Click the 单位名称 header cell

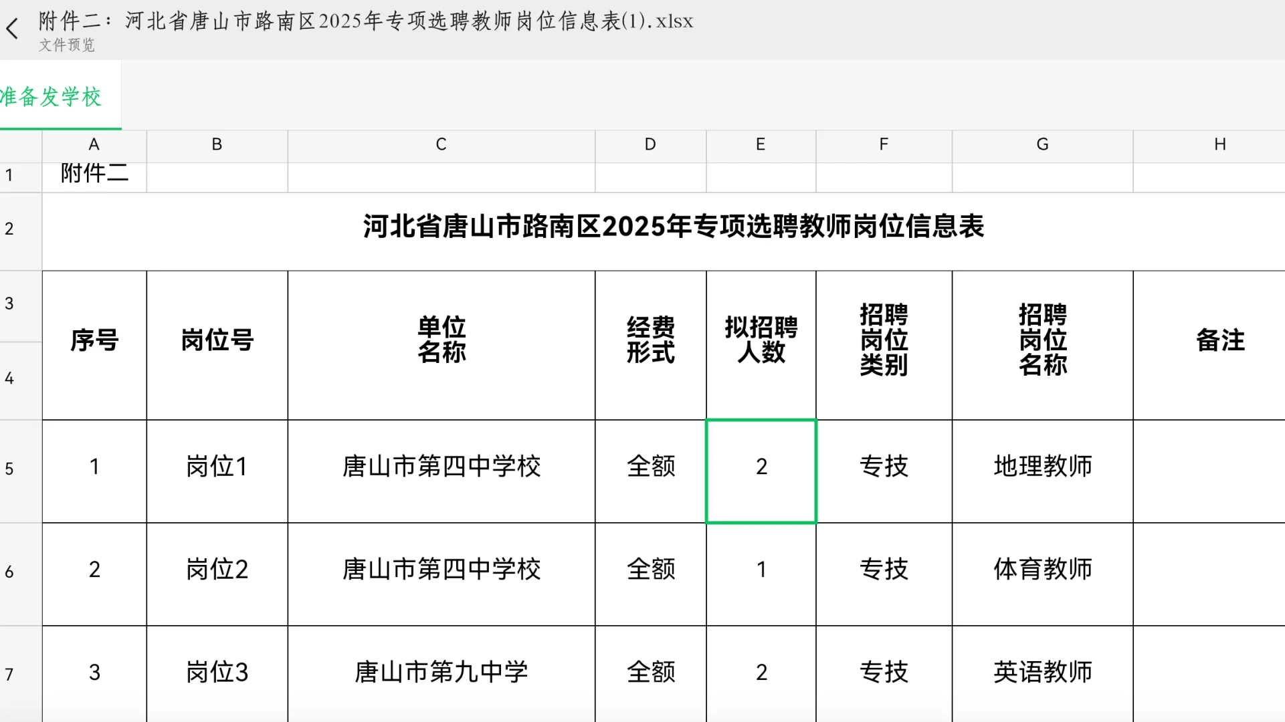[x=441, y=345]
